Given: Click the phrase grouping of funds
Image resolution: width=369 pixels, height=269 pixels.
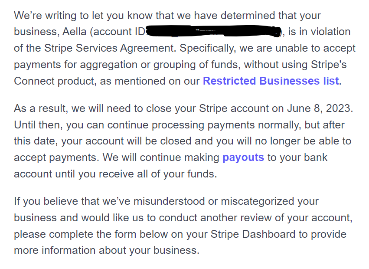Looking at the screenshot, I should click(197, 65).
